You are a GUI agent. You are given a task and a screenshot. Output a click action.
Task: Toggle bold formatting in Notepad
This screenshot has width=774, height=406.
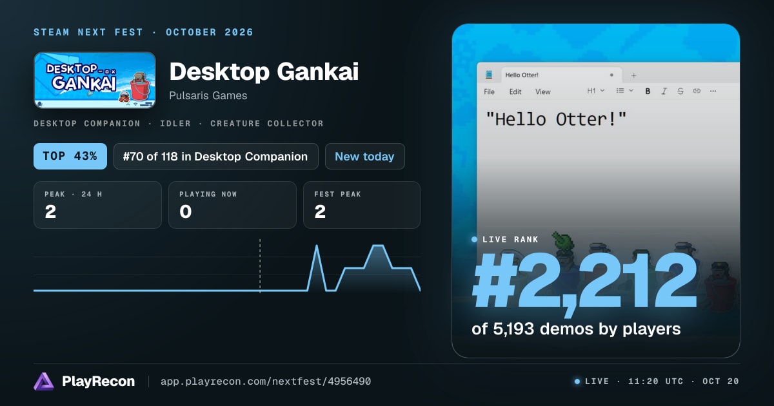coord(648,92)
